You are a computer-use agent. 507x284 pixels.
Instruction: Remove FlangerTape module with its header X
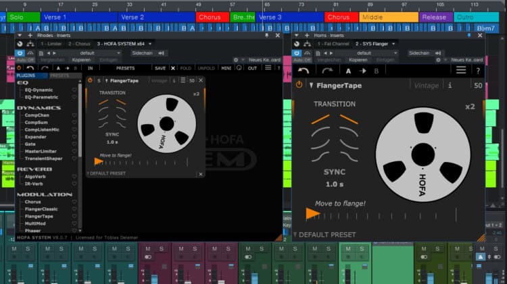[201, 80]
